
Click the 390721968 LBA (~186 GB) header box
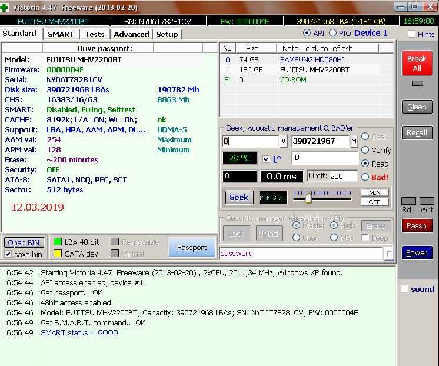click(x=341, y=21)
